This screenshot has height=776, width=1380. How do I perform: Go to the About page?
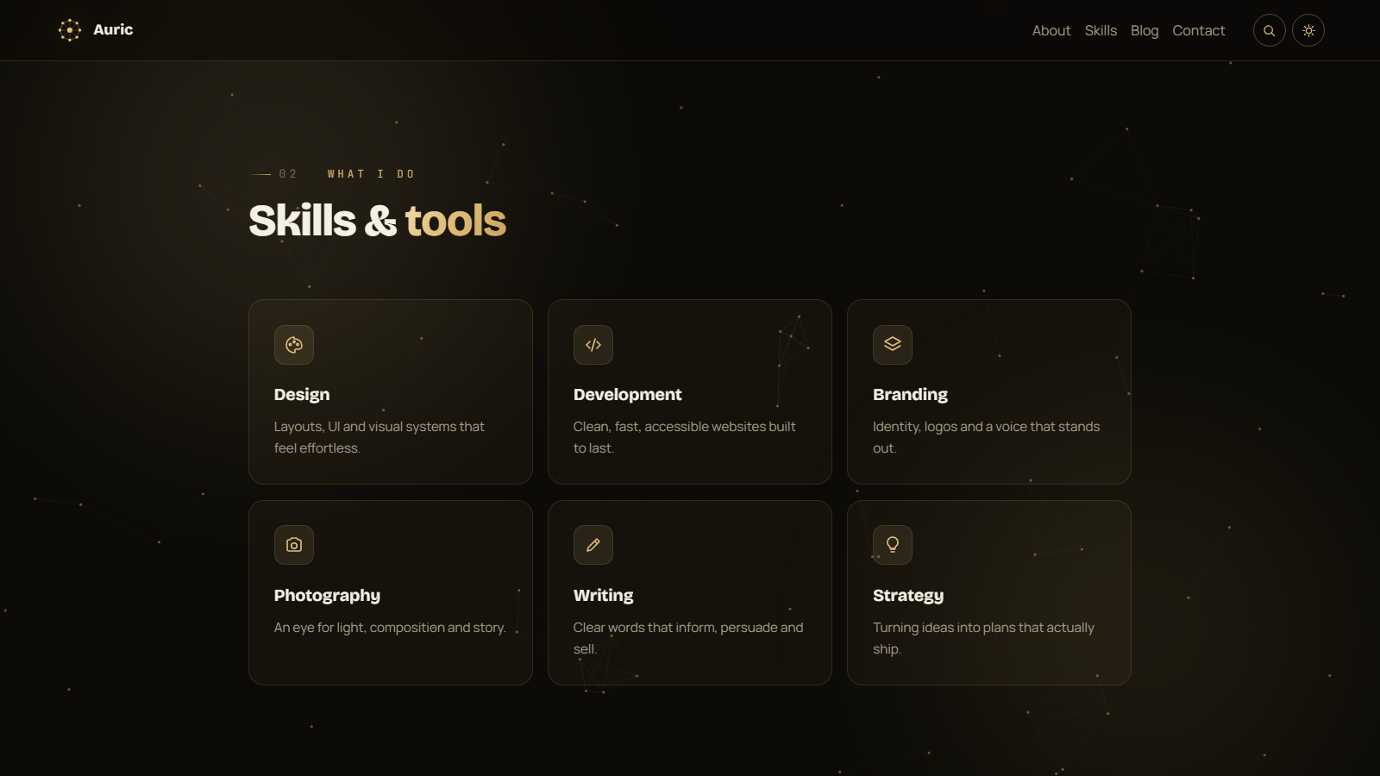click(x=1051, y=30)
